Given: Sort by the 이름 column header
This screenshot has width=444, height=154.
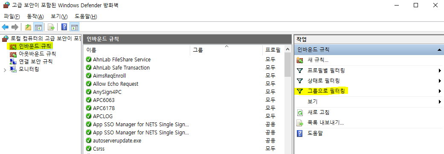Looking at the screenshot, I should pyautogui.click(x=136, y=50).
